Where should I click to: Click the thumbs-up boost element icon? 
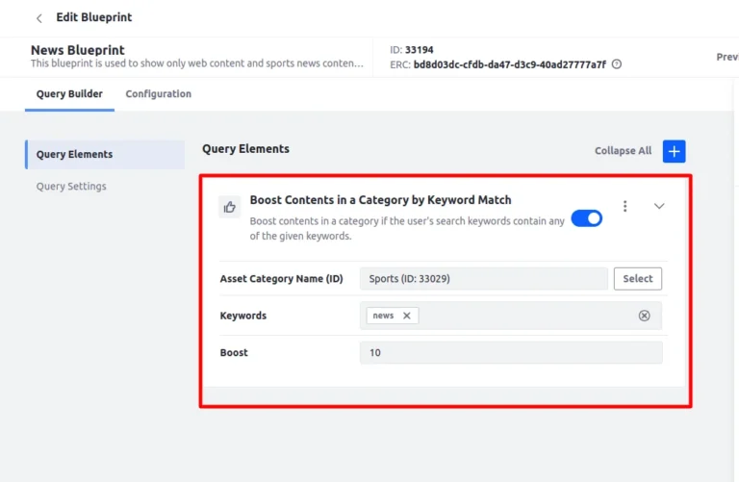pyautogui.click(x=230, y=207)
